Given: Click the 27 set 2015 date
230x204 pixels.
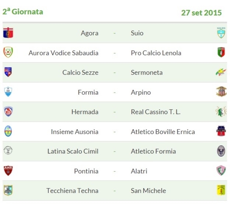Looking at the screenshot, I should pyautogui.click(x=201, y=13).
